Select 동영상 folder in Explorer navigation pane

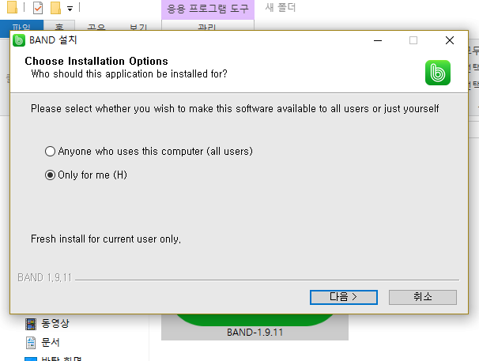(x=47, y=323)
